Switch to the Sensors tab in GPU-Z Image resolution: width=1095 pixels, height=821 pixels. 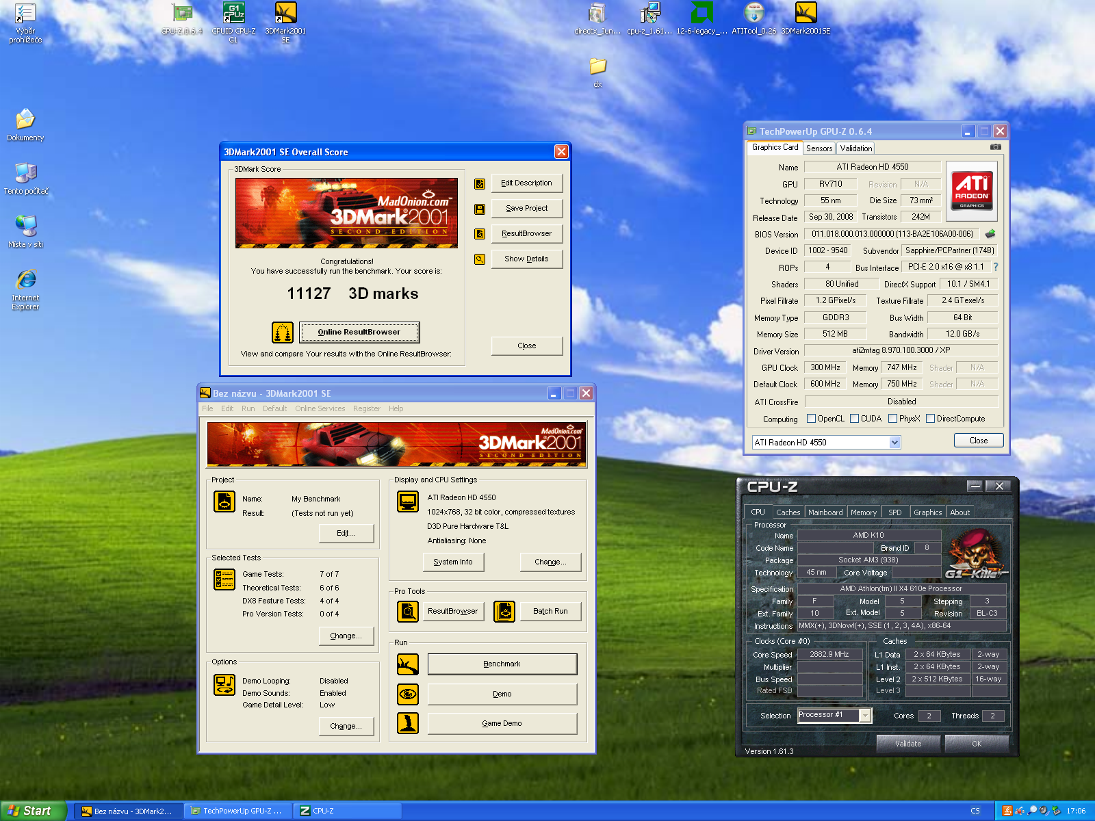click(819, 148)
